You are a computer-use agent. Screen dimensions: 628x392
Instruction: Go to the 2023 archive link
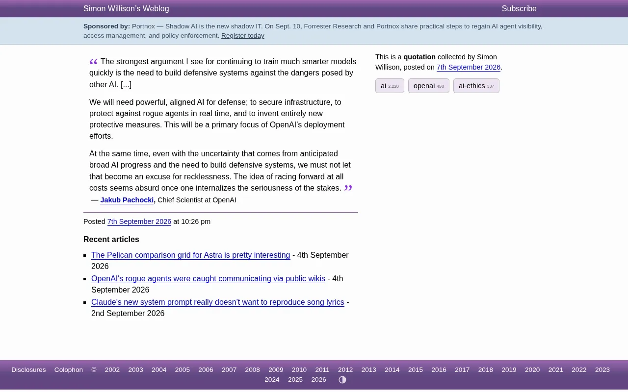[602, 370]
